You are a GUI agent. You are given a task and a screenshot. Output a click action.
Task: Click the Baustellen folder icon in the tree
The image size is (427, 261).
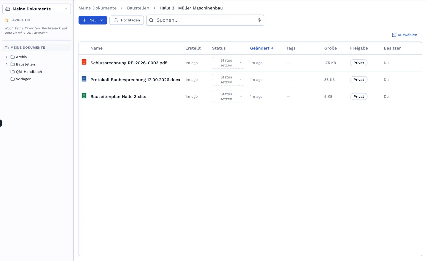(12, 64)
